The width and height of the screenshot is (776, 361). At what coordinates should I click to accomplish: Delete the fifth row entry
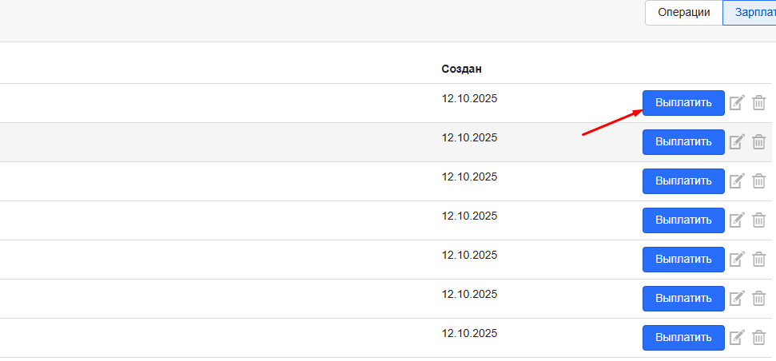(759, 260)
